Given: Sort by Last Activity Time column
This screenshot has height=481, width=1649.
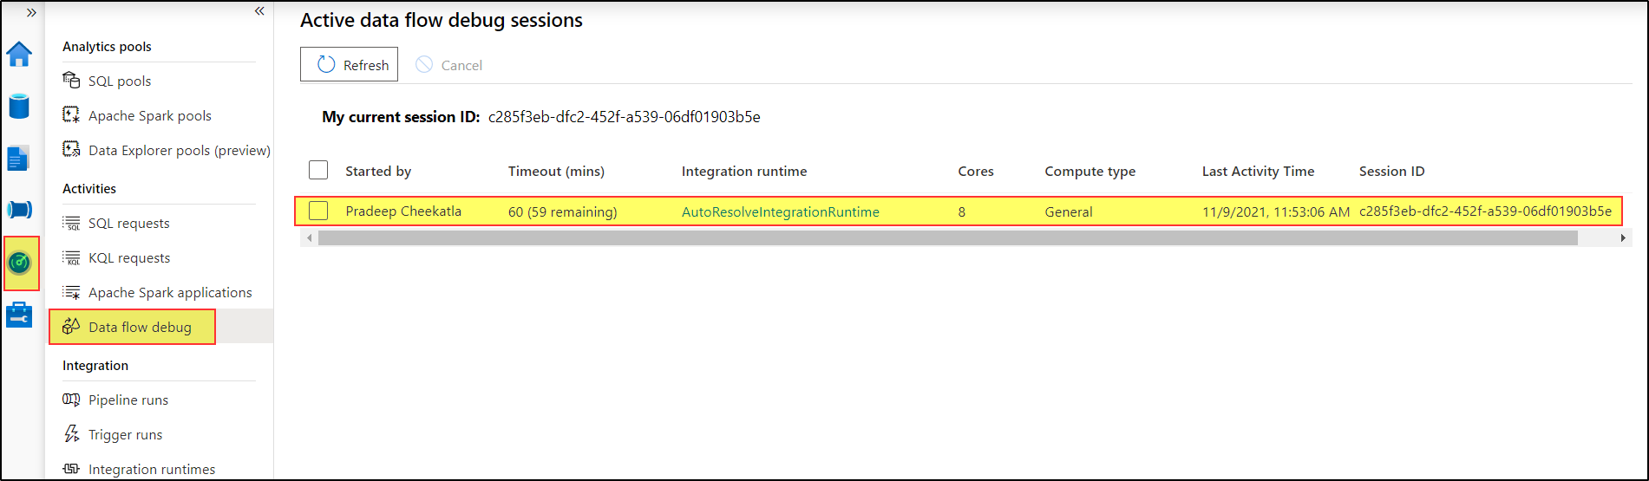Looking at the screenshot, I should [x=1258, y=171].
